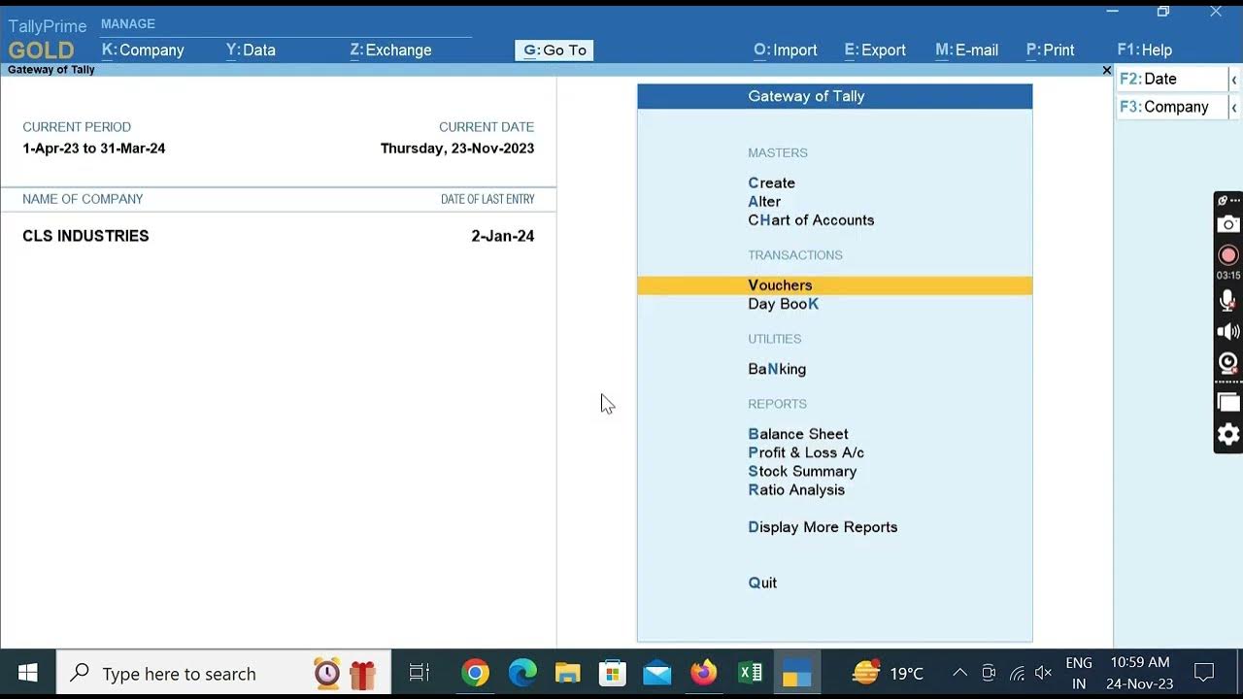Open the clock showing 10:59 AM
Image resolution: width=1243 pixels, height=699 pixels.
[1140, 673]
